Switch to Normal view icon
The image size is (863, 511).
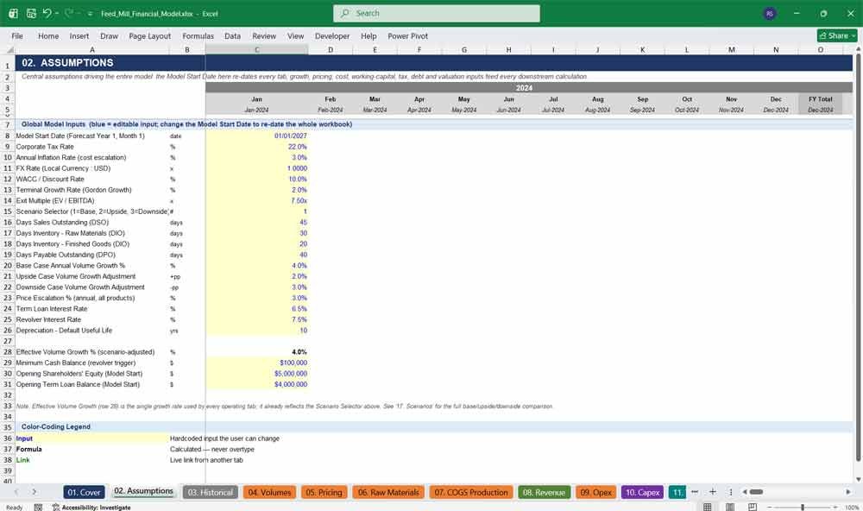pyautogui.click(x=708, y=507)
